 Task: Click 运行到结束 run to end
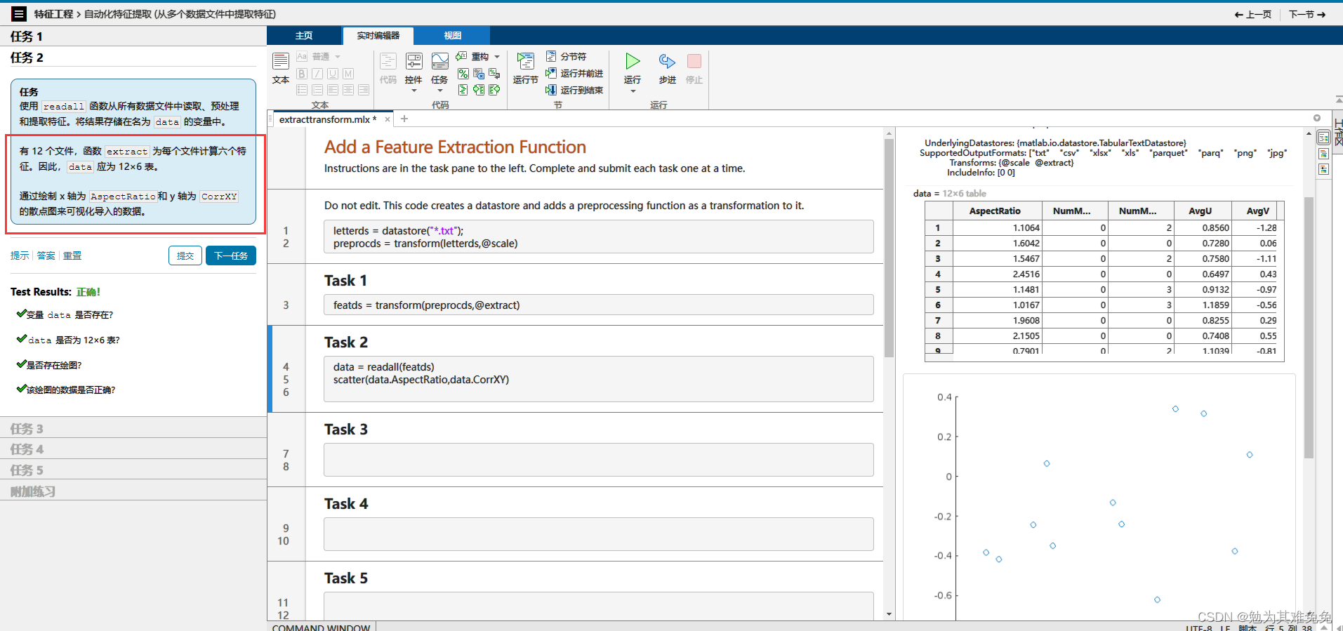(574, 90)
